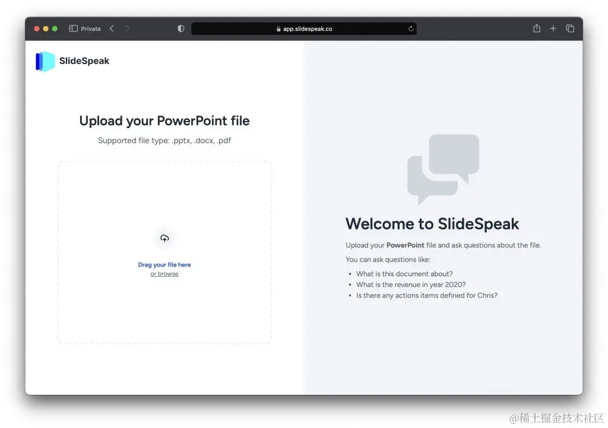The width and height of the screenshot is (608, 428).
Task: Click 'You can ask questions like:' text
Action: (388, 260)
